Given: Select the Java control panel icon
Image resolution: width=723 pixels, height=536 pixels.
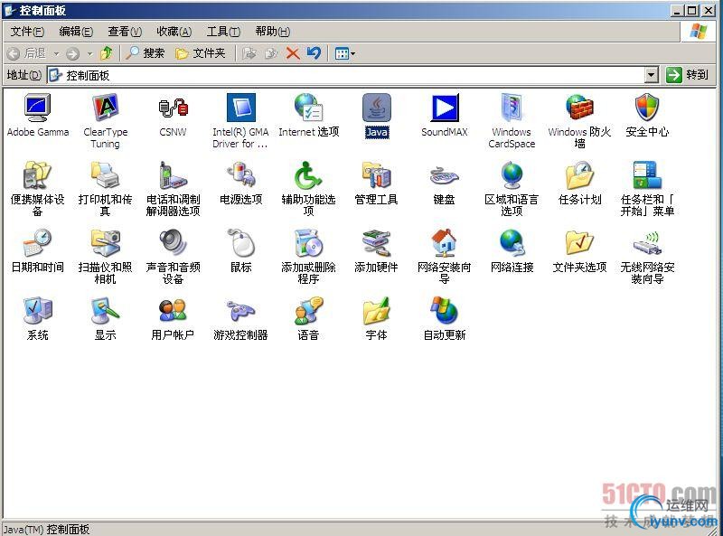Looking at the screenshot, I should pyautogui.click(x=376, y=108).
